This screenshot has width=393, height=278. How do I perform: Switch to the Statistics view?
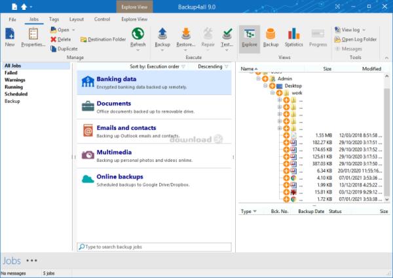[294, 37]
